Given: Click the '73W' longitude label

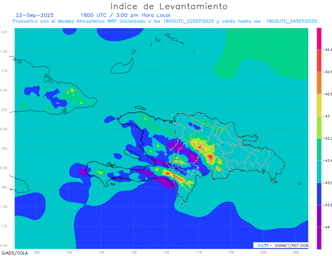Looking at the screenshot, I should [x=134, y=252].
